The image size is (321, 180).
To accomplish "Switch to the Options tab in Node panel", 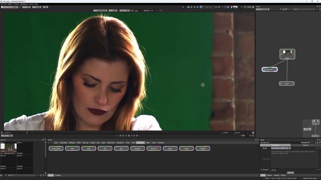I will coord(305,145).
